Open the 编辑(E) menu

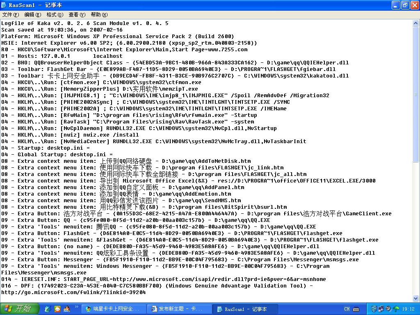coord(33,15)
